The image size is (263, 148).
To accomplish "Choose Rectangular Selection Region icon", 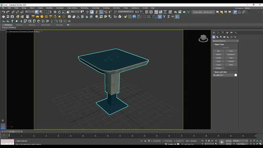I will pyautogui.click(x=46, y=12).
